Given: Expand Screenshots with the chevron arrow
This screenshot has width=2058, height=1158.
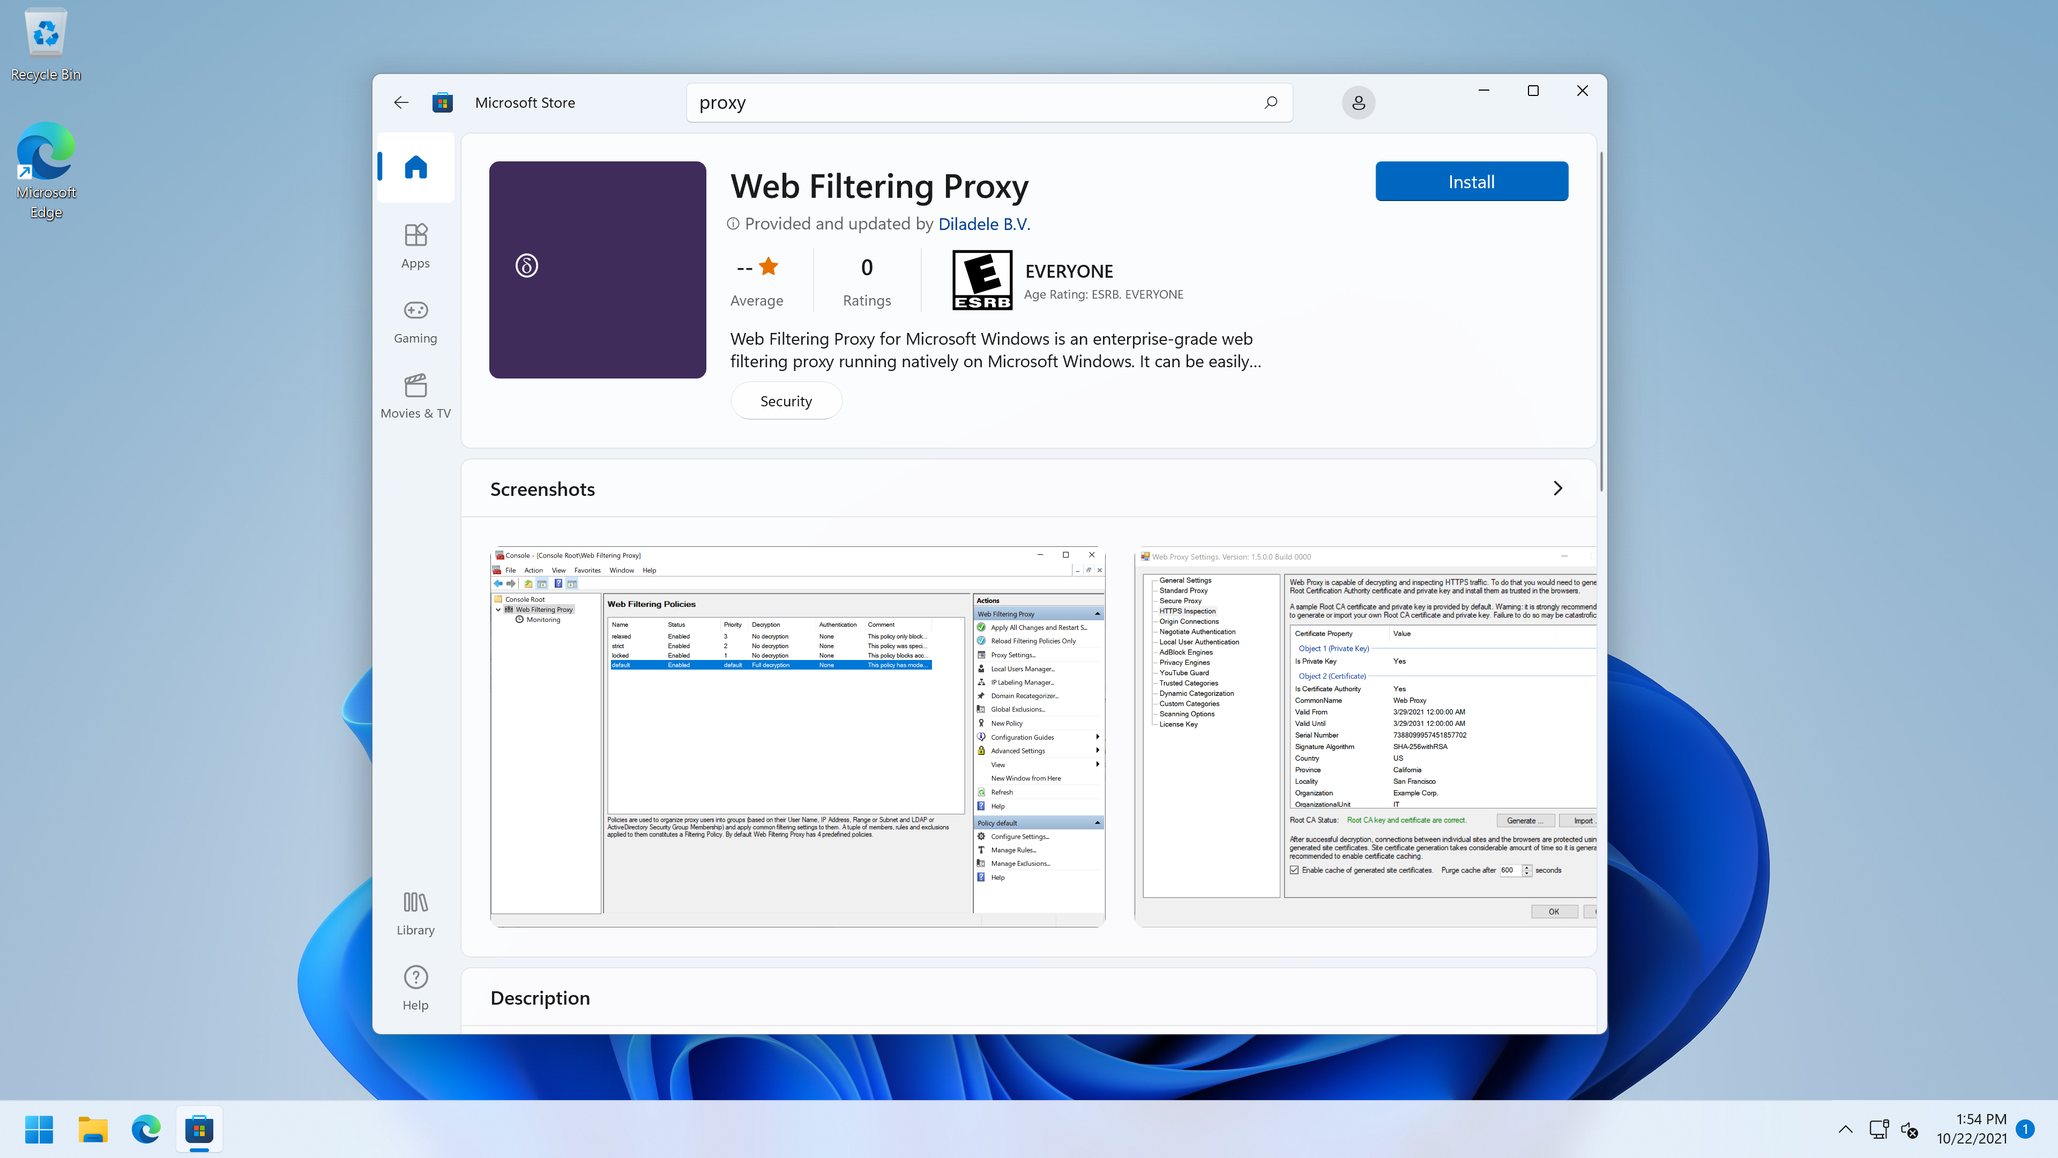Looking at the screenshot, I should coord(1557,488).
